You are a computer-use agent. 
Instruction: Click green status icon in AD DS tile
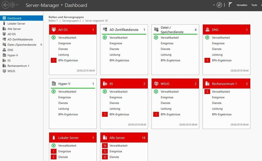53,38
